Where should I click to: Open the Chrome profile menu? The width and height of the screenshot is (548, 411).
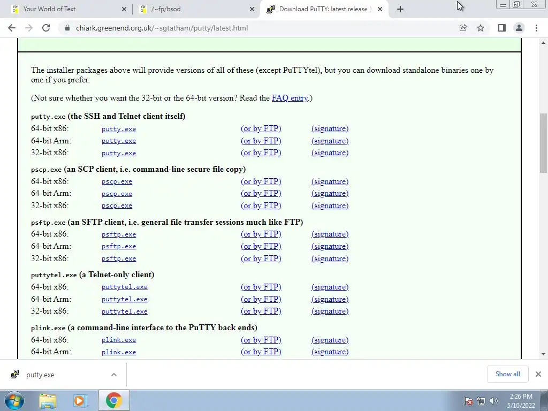tap(519, 28)
